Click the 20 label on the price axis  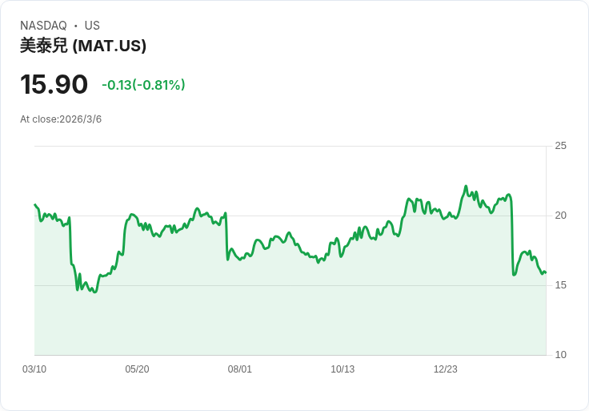point(560,216)
